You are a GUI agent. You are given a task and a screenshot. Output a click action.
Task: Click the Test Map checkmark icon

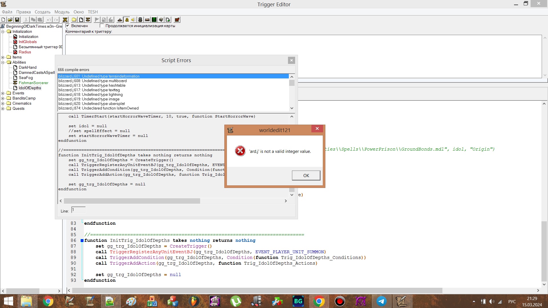pyautogui.click(x=177, y=20)
